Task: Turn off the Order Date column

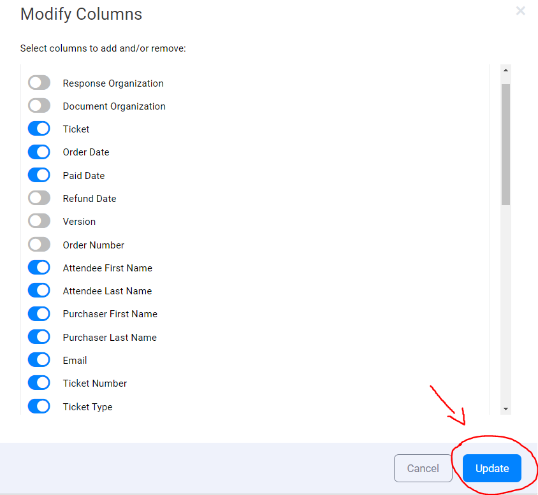Action: click(39, 152)
